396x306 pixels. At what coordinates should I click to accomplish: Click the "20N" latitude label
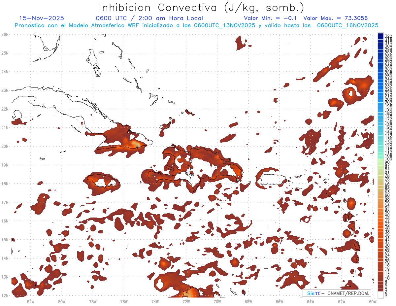[5, 146]
